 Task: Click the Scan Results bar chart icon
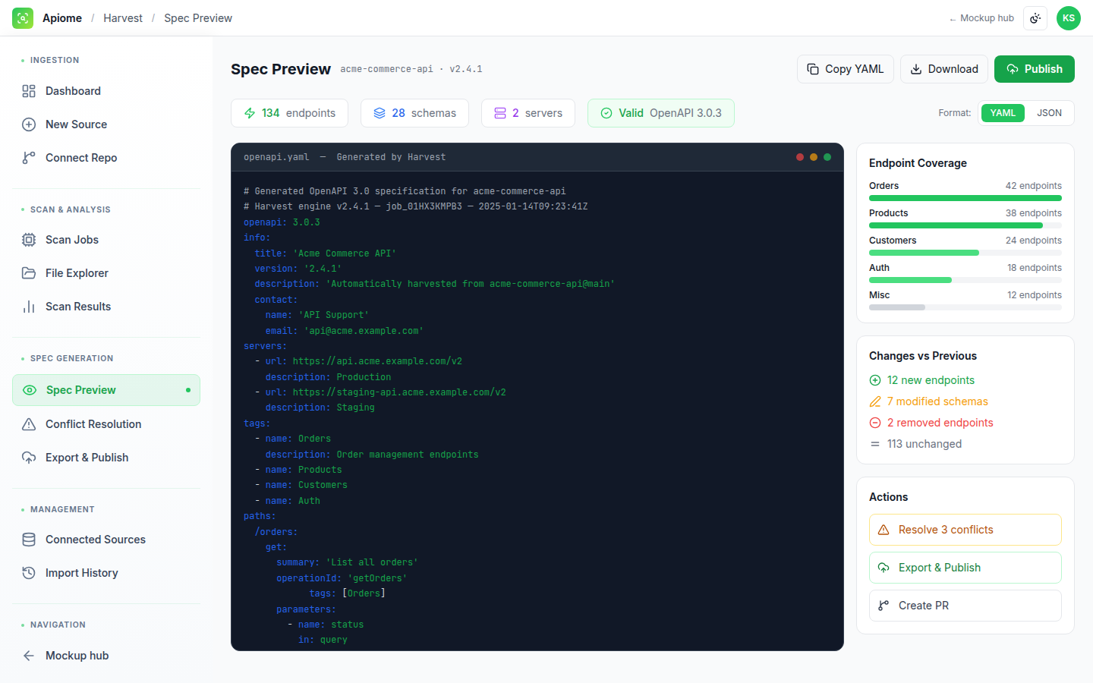pyautogui.click(x=29, y=307)
